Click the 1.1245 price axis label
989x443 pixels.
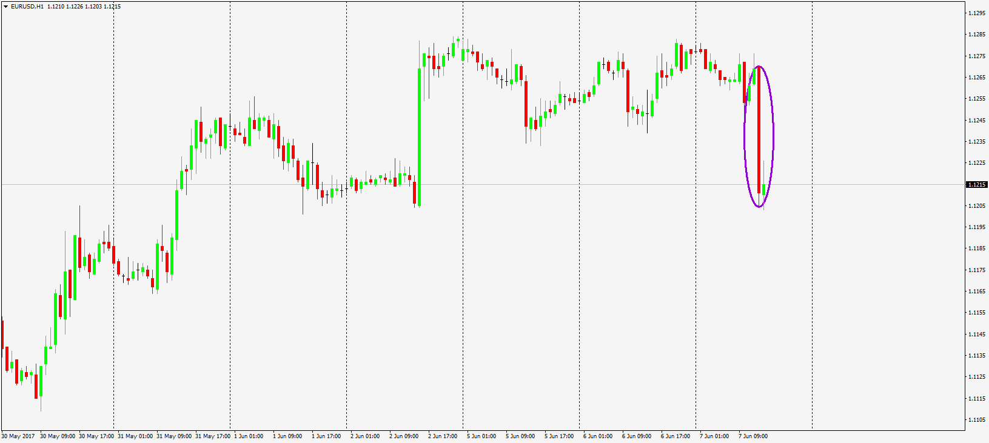tap(977, 121)
